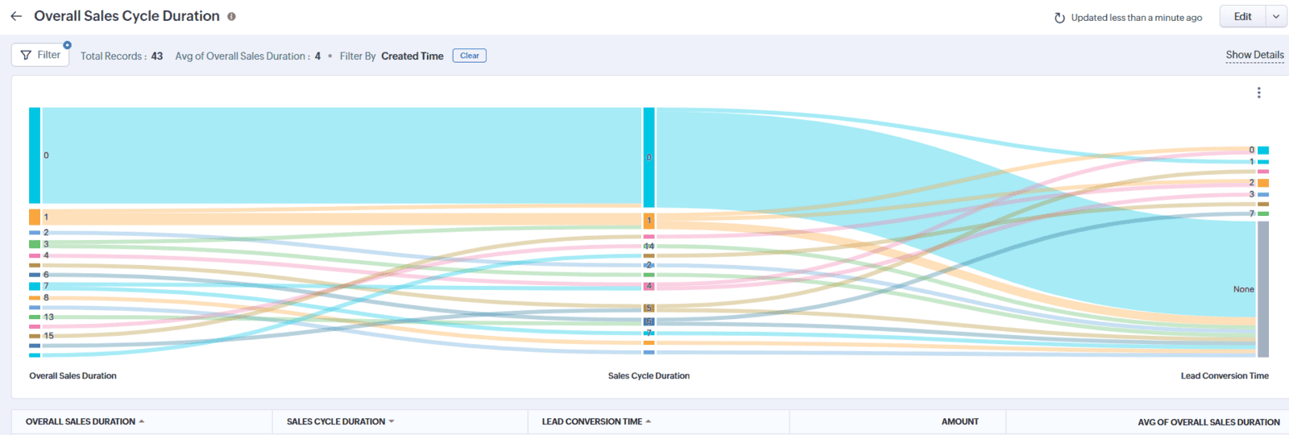Click the Amount column header
1289x435 pixels.
tap(959, 421)
